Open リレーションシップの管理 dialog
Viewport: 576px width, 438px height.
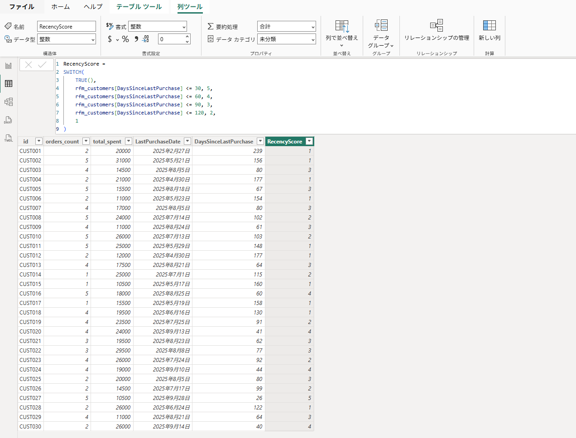[437, 31]
